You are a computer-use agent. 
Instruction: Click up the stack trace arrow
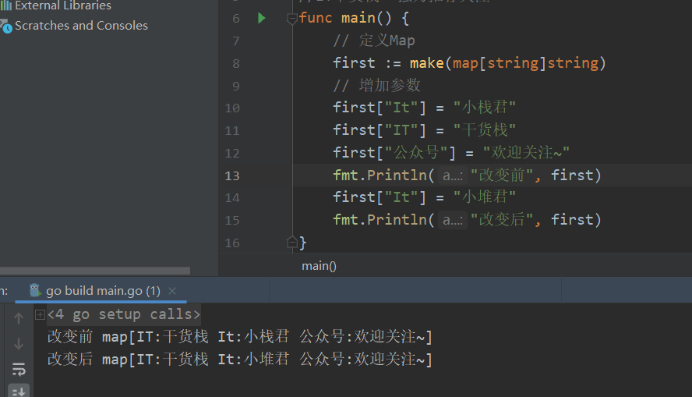[19, 318]
